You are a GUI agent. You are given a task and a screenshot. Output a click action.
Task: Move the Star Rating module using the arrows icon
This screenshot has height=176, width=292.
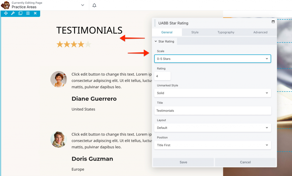pyautogui.click(x=5, y=13)
